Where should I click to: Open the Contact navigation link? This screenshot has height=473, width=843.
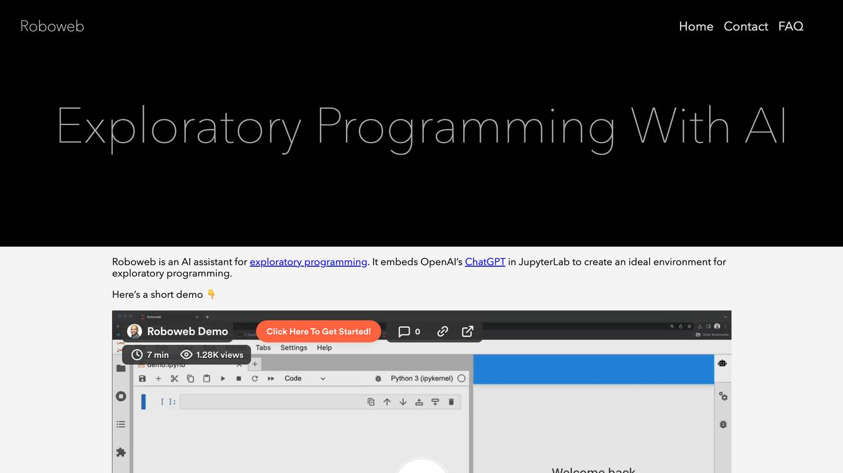pyautogui.click(x=746, y=26)
